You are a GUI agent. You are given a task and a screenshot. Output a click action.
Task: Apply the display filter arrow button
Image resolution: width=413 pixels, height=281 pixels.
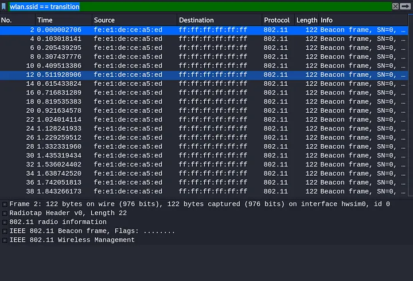point(405,6)
